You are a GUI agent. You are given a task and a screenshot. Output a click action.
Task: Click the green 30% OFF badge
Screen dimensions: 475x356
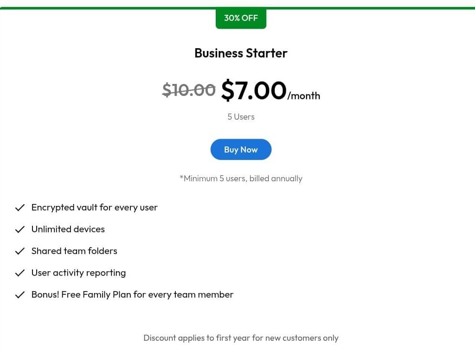(x=241, y=18)
